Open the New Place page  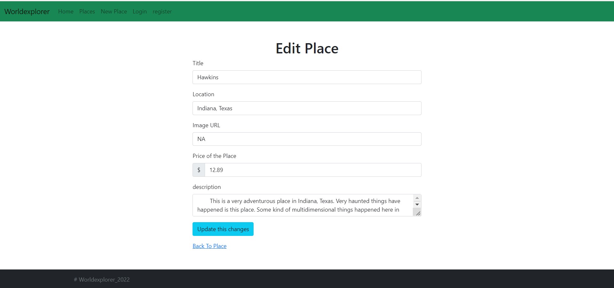(x=114, y=12)
